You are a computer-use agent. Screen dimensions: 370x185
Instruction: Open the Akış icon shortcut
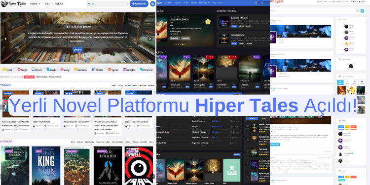(x=65, y=70)
